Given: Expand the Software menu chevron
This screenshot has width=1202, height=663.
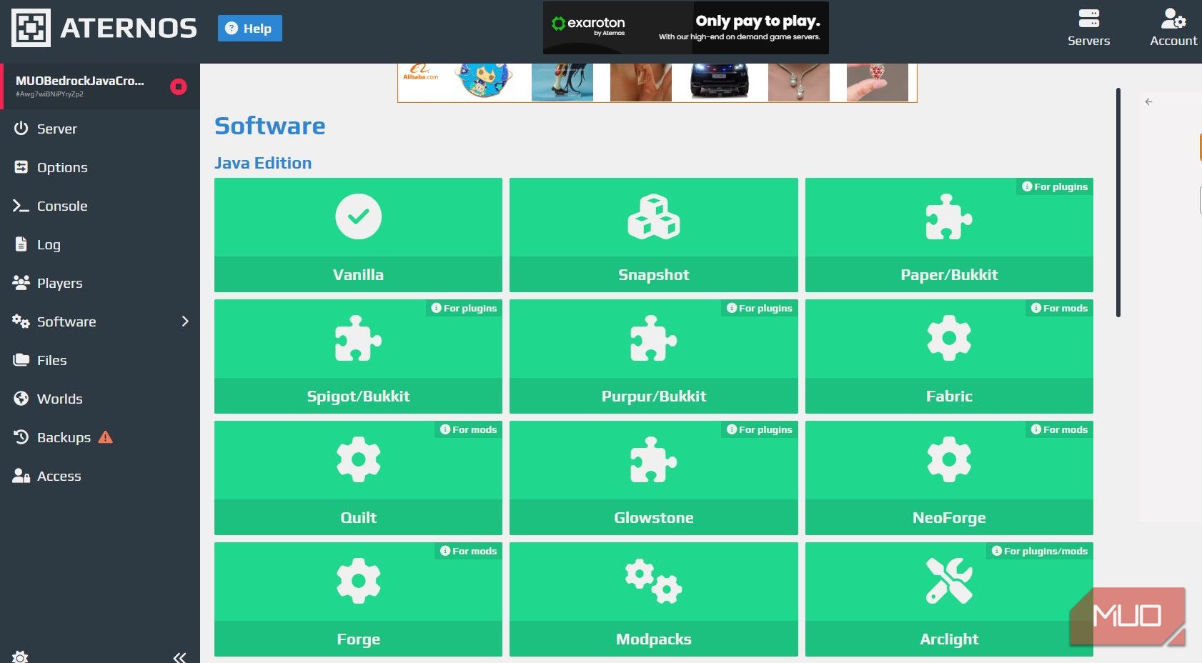Looking at the screenshot, I should click(x=184, y=321).
